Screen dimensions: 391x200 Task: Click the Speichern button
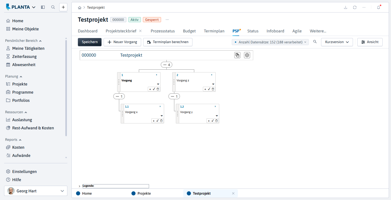coord(90,42)
